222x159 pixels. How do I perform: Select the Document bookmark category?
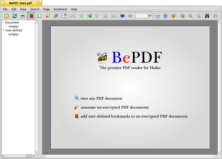click(12, 22)
